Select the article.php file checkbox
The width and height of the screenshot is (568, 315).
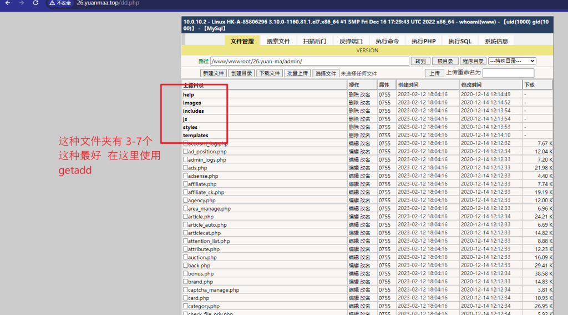(x=185, y=217)
